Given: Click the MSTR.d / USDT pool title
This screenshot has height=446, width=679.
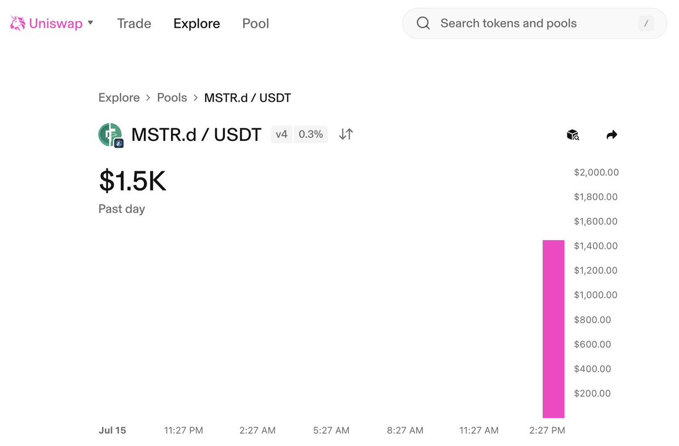Looking at the screenshot, I should pyautogui.click(x=196, y=135).
